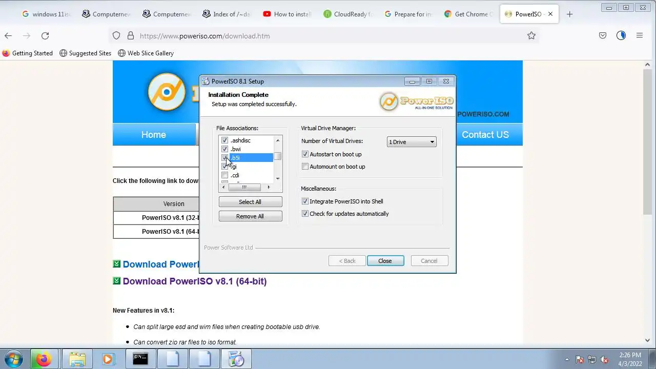
Task: Close the PowerISO browser tab
Action: click(x=550, y=14)
